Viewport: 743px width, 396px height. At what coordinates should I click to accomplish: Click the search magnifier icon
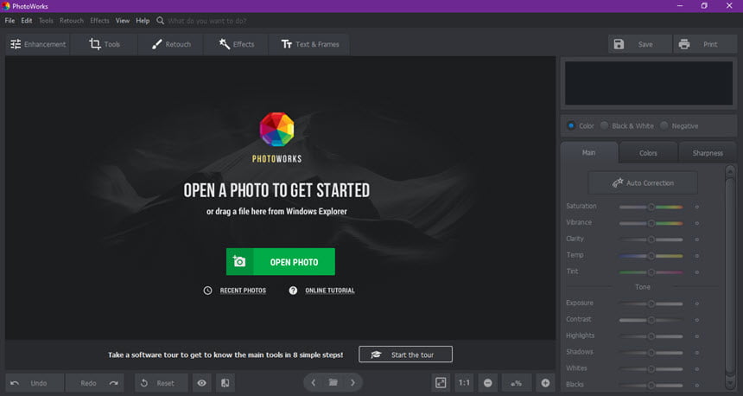pyautogui.click(x=160, y=21)
